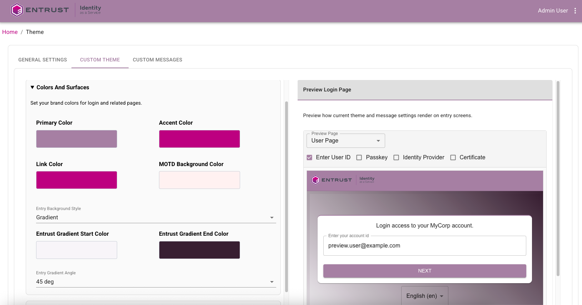Open the Admin User kebab menu
Viewport: 582px width, 305px height.
[575, 11]
